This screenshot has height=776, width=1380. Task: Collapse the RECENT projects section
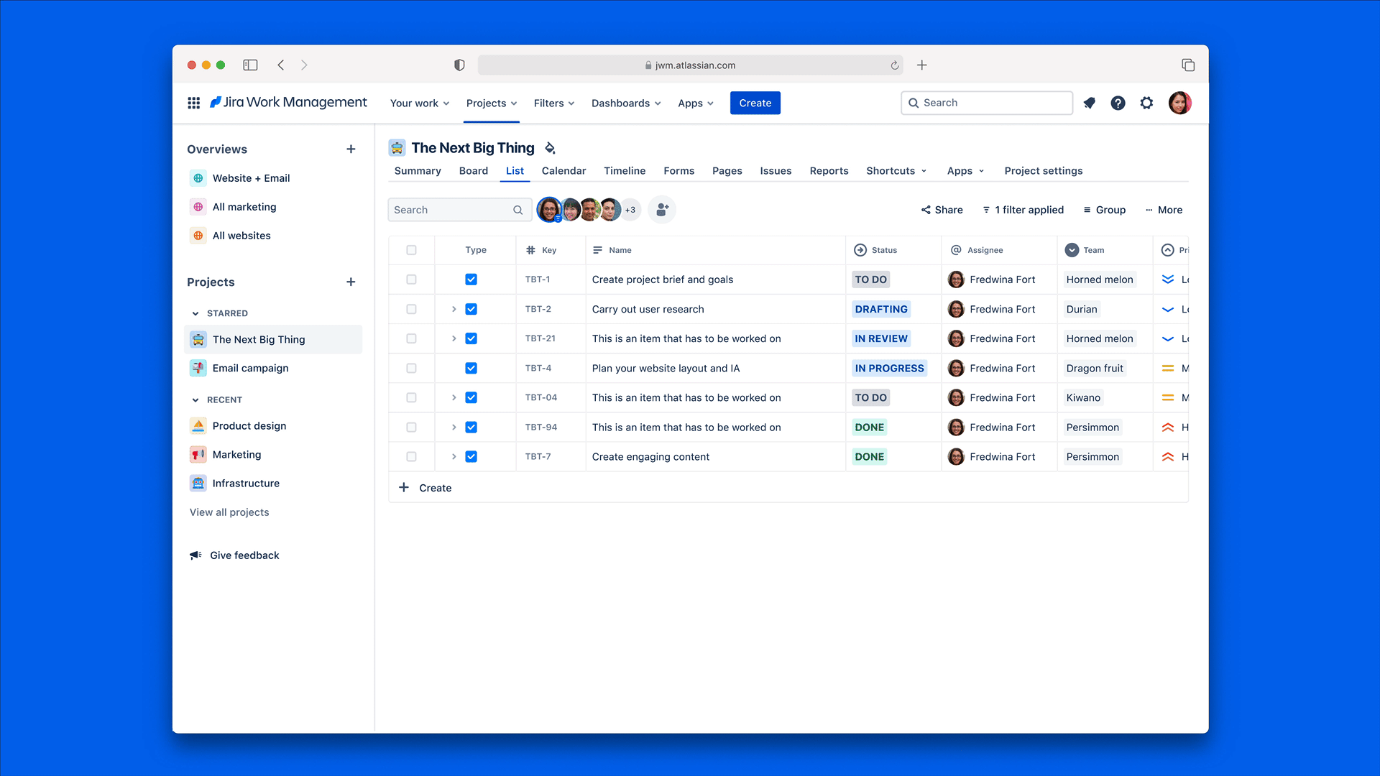(195, 399)
